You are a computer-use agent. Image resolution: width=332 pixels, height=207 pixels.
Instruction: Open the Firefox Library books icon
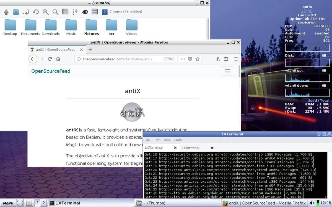point(218,59)
